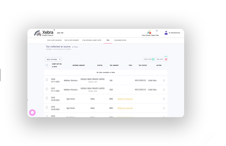Click the Reset link above the date filters
The image size is (226, 146).
coord(166,56)
